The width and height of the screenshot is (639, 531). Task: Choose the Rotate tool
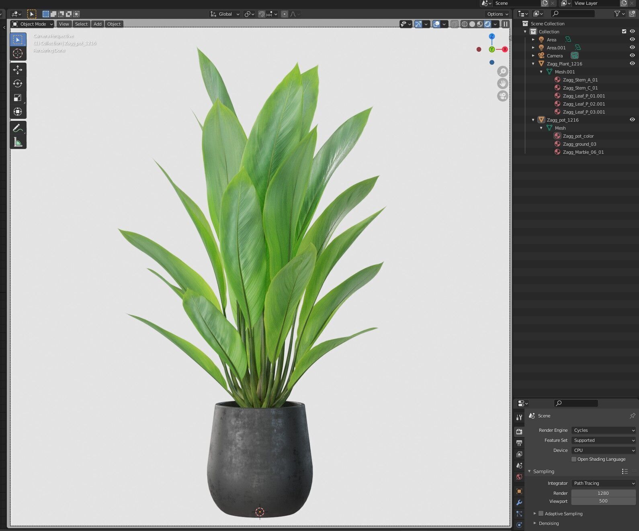(x=18, y=84)
